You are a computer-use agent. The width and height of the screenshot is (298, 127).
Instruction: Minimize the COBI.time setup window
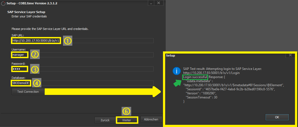(151, 3)
